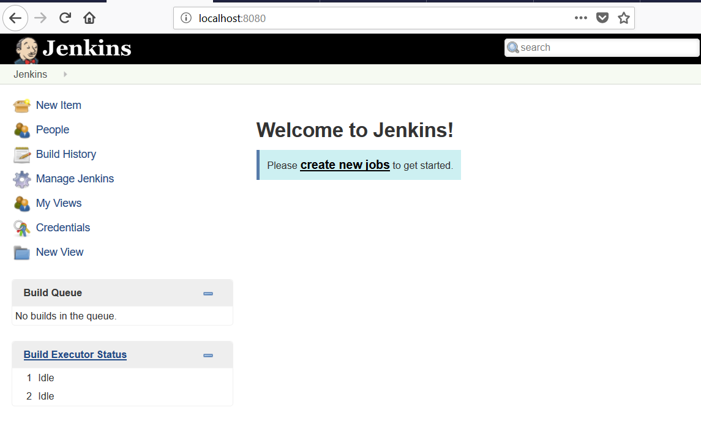701x421 pixels.
Task: Click the Jenkins search box
Action: [x=606, y=48]
